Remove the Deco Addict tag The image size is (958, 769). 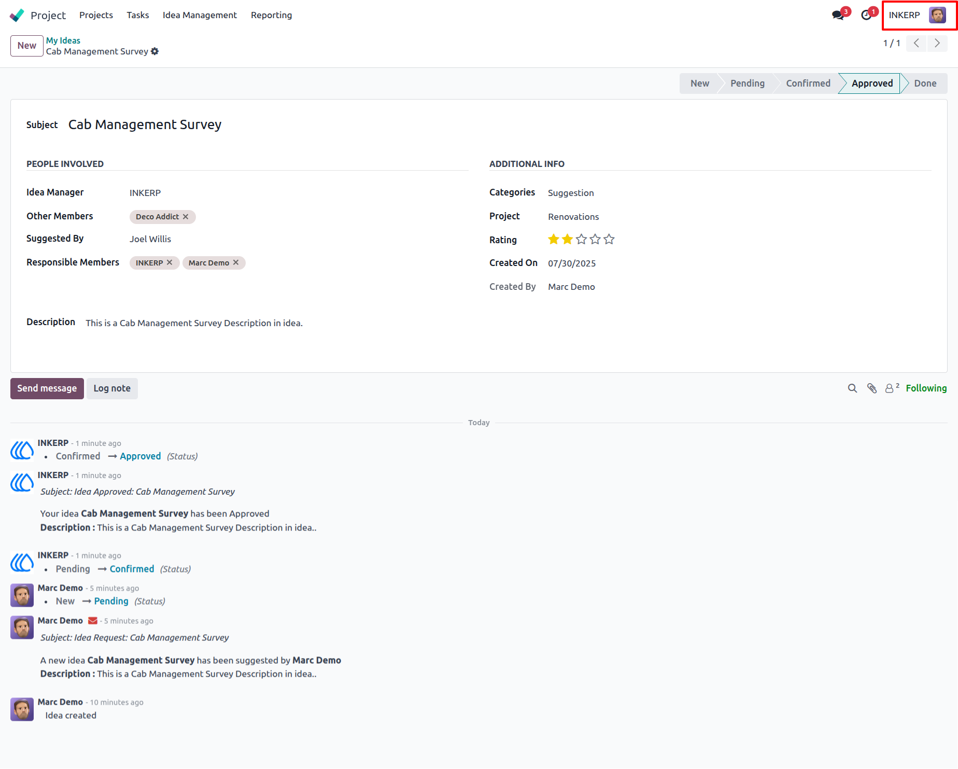186,217
